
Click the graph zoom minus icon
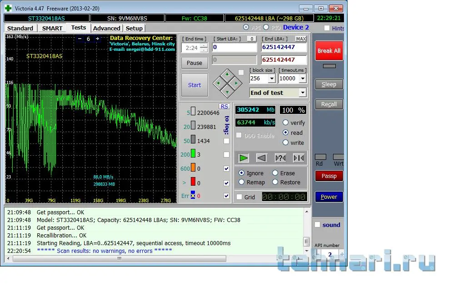click(x=80, y=39)
